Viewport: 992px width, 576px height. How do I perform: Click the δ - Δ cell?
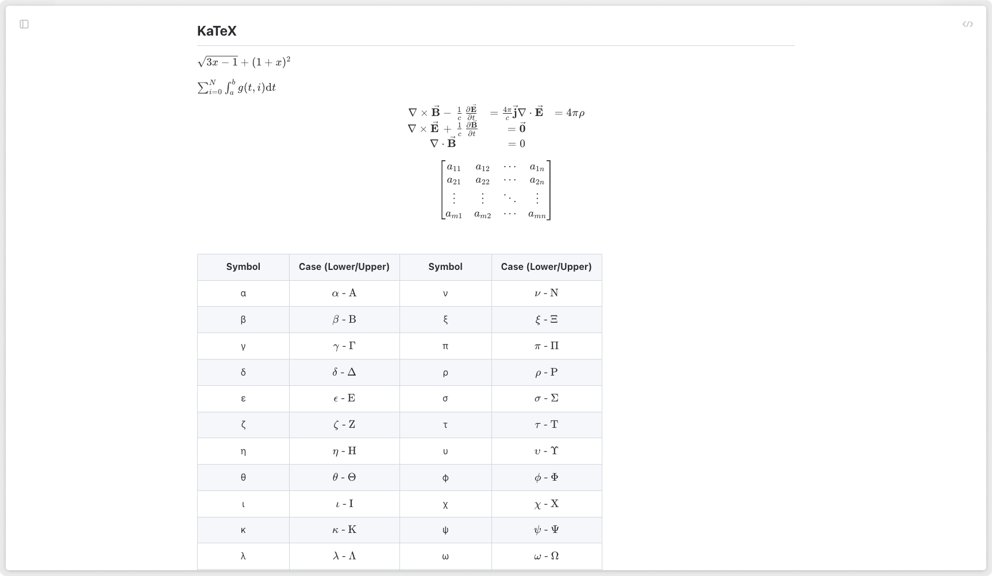[x=344, y=373]
